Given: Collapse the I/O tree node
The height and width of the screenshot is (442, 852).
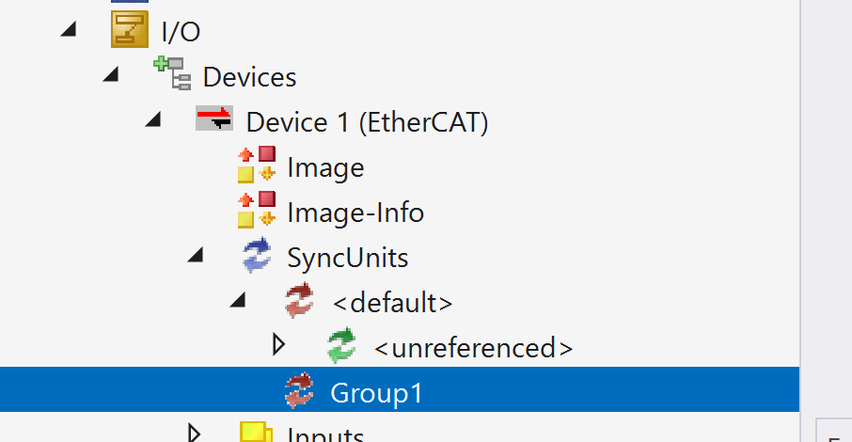Looking at the screenshot, I should pos(67,30).
